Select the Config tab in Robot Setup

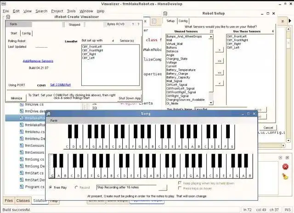(x=183, y=21)
